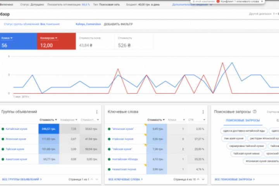Click red alert icon in conflict notification
This screenshot has height=186, width=279.
(x=218, y=2)
